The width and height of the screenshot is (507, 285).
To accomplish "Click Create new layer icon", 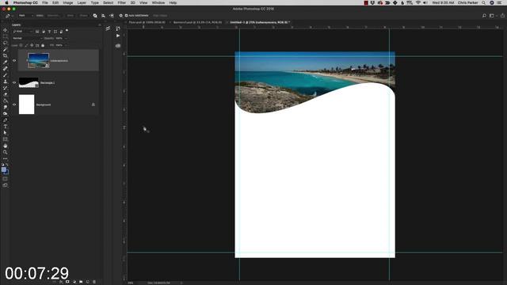I will tap(88, 282).
